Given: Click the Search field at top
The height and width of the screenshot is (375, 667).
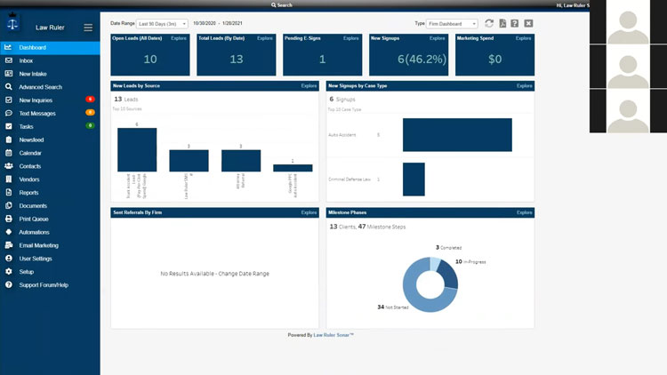Looking at the screenshot, I should (282, 5).
